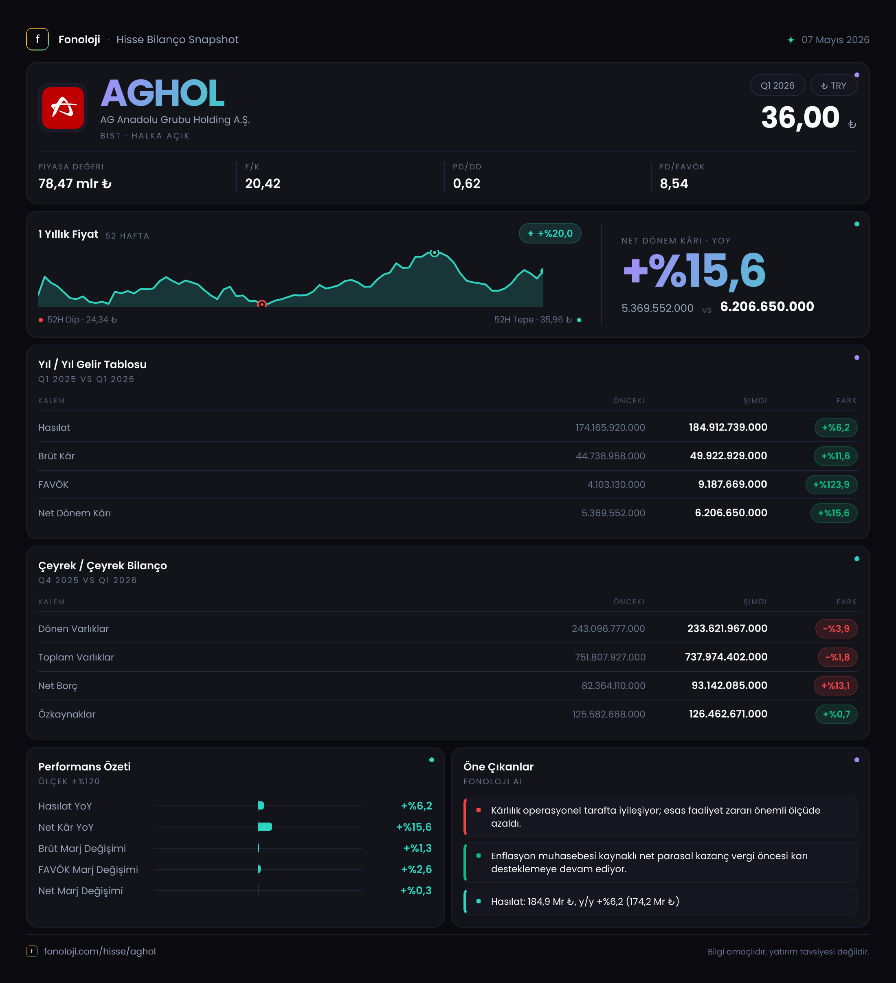Click the +%123,9 badge in FAVÖK row

(831, 485)
